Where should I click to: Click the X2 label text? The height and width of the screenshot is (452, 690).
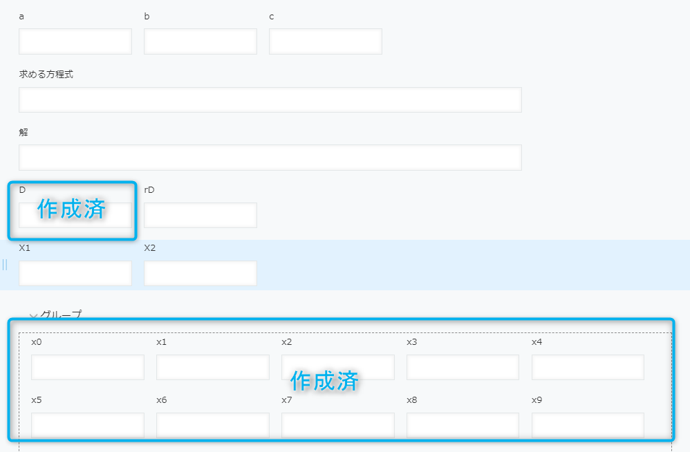coord(149,248)
